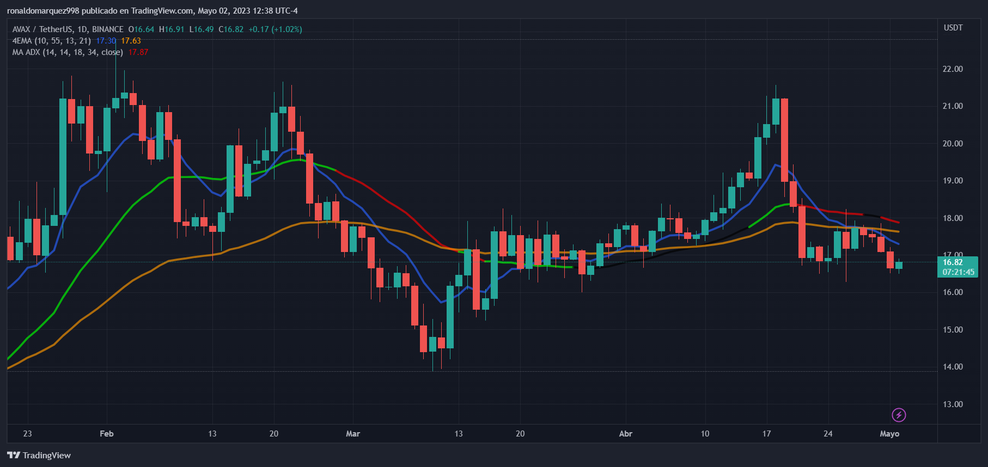Click the blue 17.30 EMA value
Screen dimensions: 988x467
pyautogui.click(x=106, y=41)
